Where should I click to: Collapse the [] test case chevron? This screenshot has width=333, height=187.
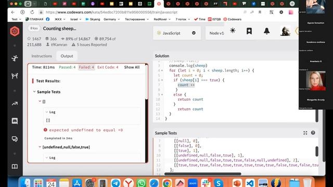[x=40, y=101]
